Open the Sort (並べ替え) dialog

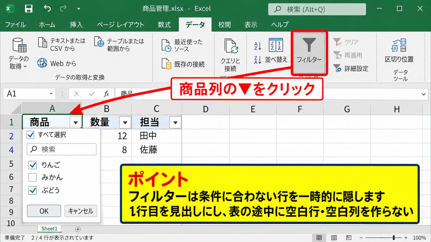pos(276,50)
